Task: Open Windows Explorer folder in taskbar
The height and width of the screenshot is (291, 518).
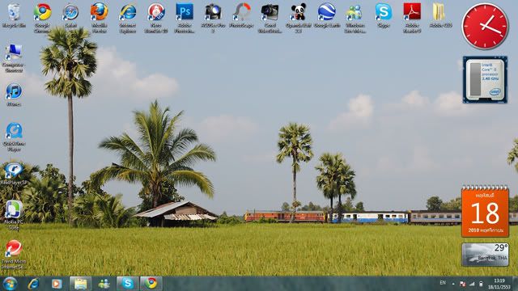Action: click(80, 284)
